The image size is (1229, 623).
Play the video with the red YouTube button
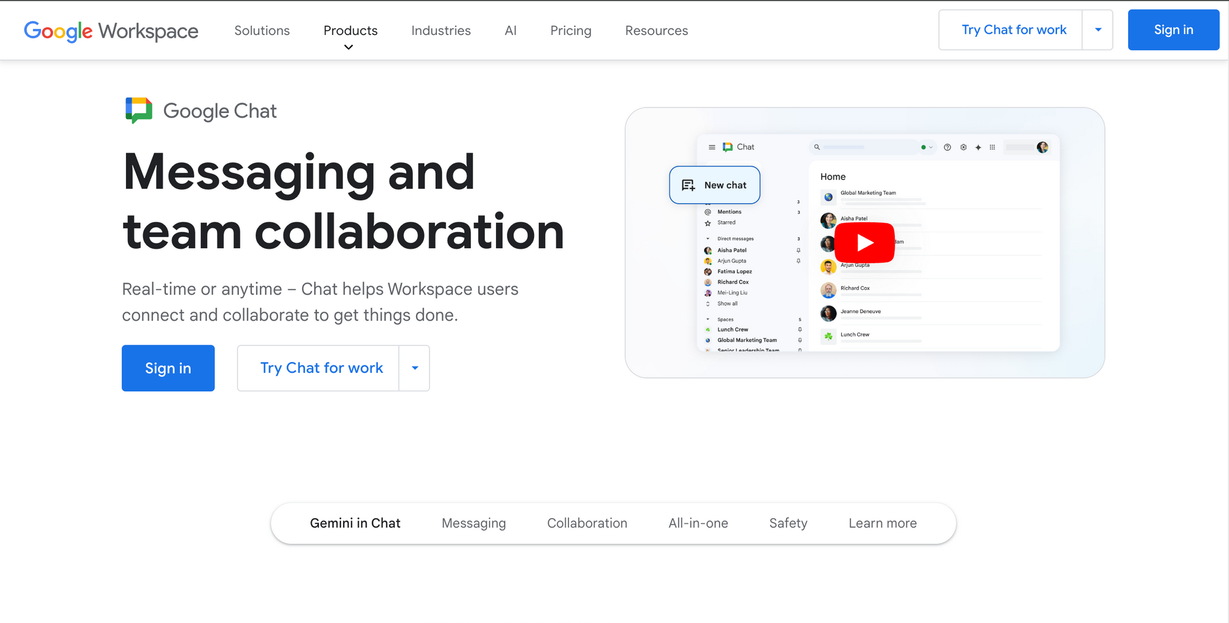(864, 243)
